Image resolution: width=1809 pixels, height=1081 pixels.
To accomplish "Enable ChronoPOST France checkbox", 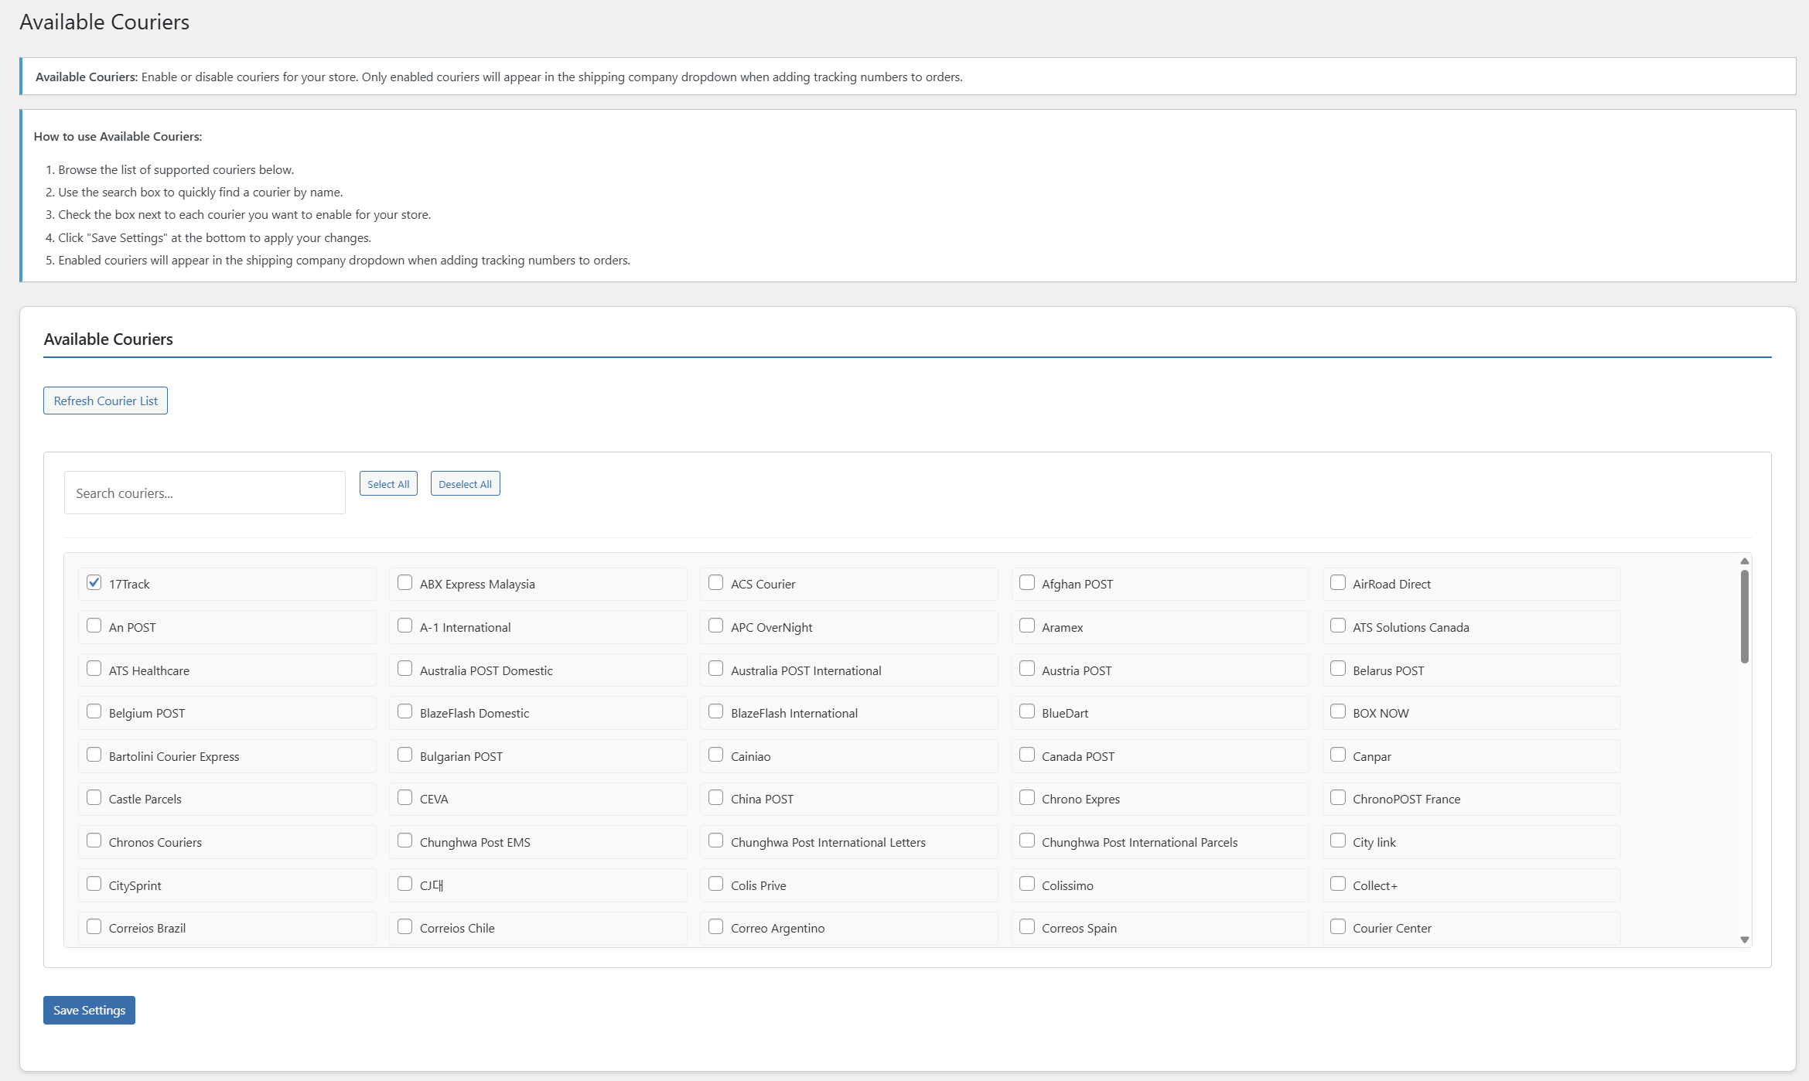I will (1338, 798).
